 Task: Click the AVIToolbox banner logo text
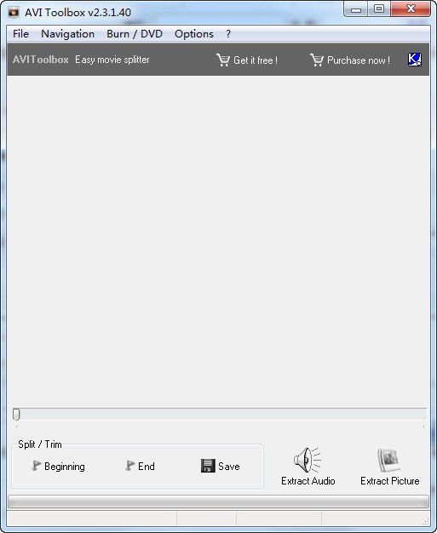tap(41, 60)
